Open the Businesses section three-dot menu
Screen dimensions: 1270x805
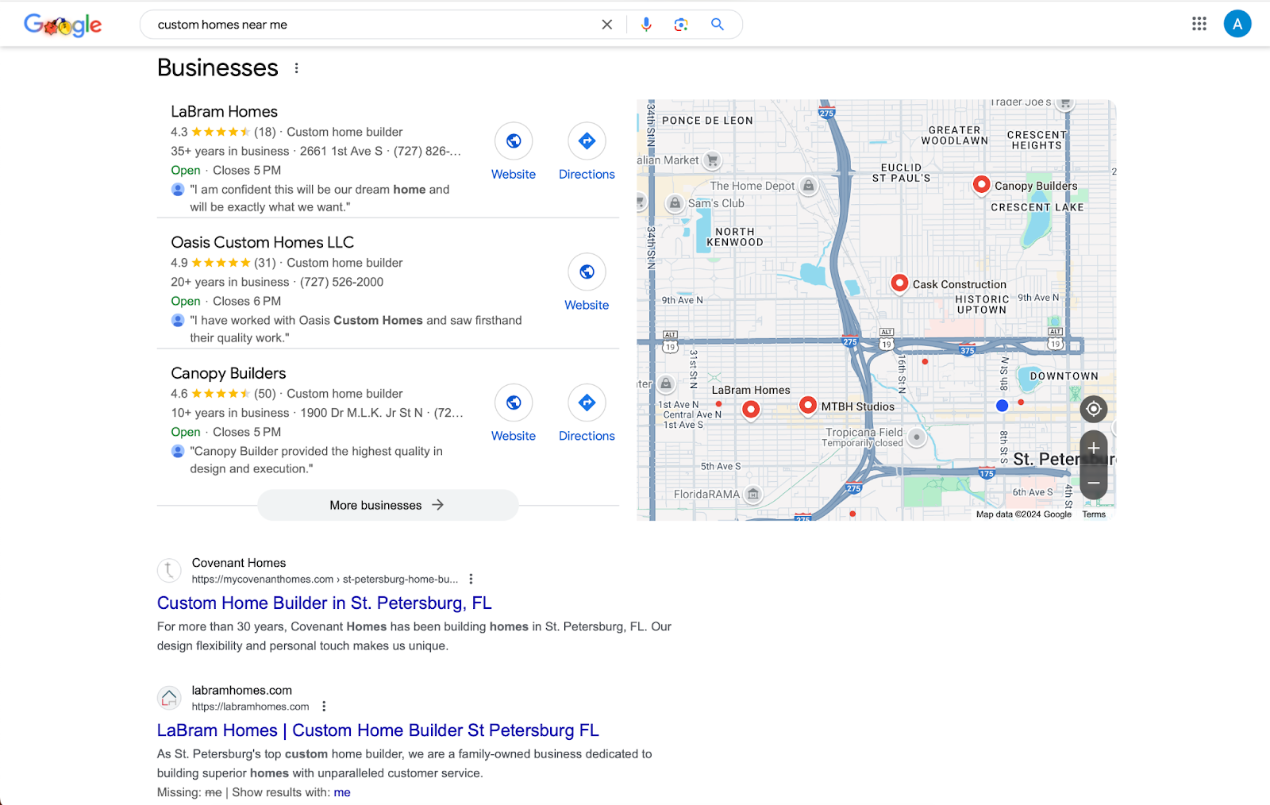click(x=297, y=68)
